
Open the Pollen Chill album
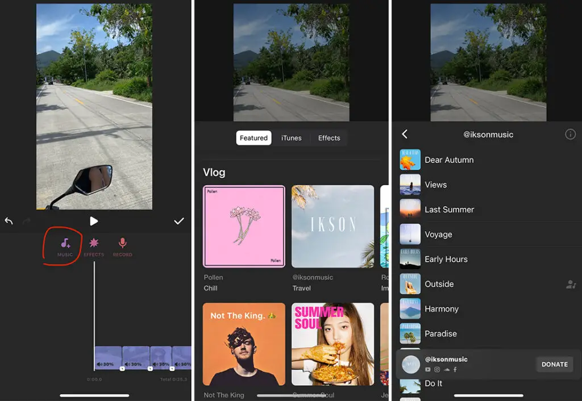pyautogui.click(x=244, y=226)
